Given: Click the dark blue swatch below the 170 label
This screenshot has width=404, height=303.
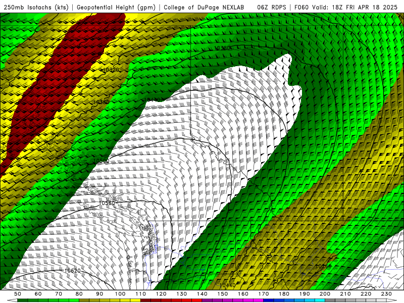Looking at the screenshot, I should pos(269,300).
